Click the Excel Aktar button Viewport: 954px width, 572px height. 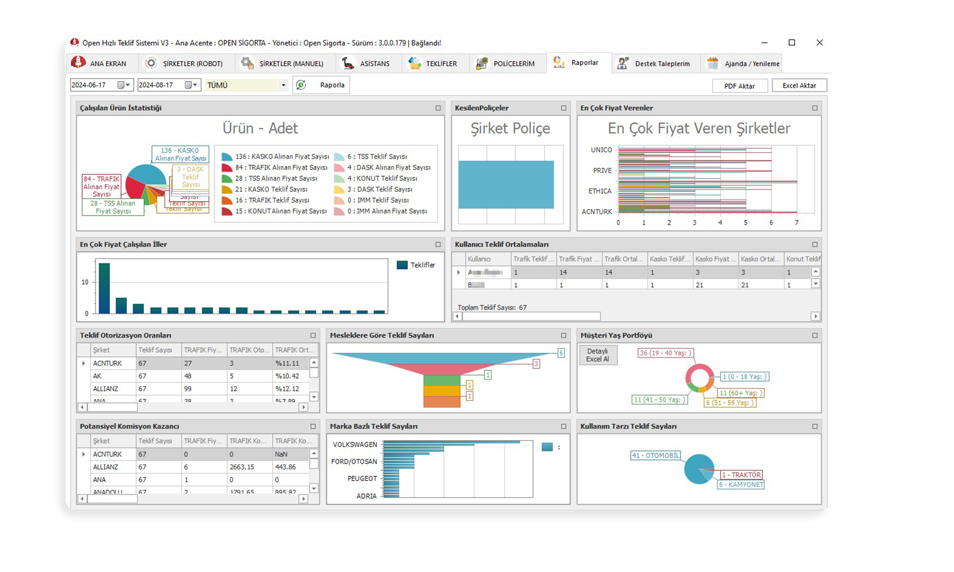click(799, 86)
